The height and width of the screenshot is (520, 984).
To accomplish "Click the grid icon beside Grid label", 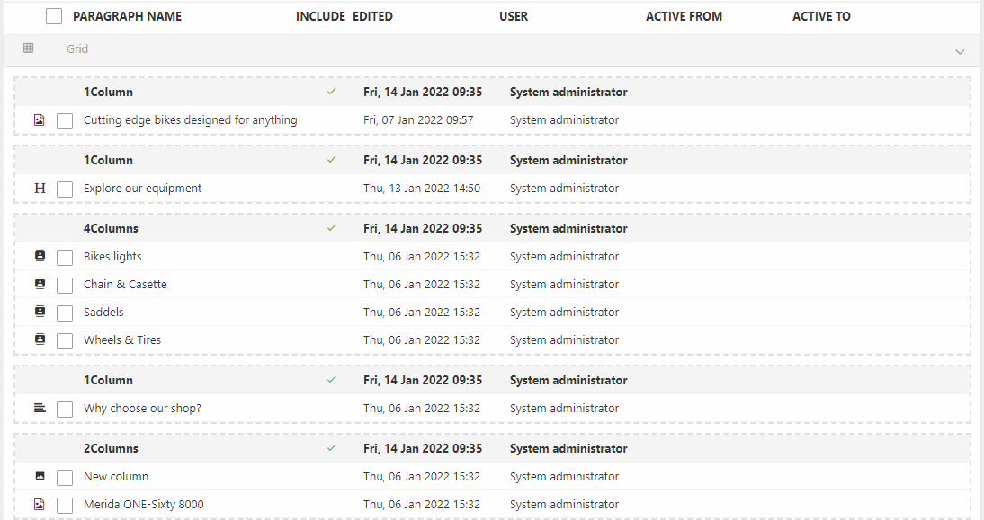I will (29, 48).
